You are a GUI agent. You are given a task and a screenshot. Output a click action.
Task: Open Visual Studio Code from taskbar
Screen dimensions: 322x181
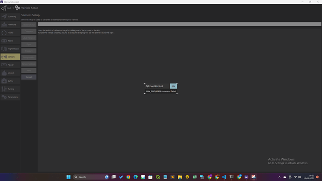pos(224,177)
